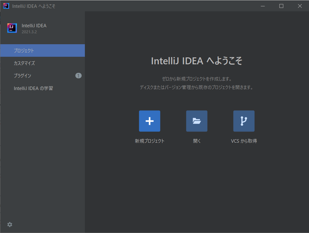309x233 pixels.
Task: Minimize the welcome window
Action: (263, 6)
